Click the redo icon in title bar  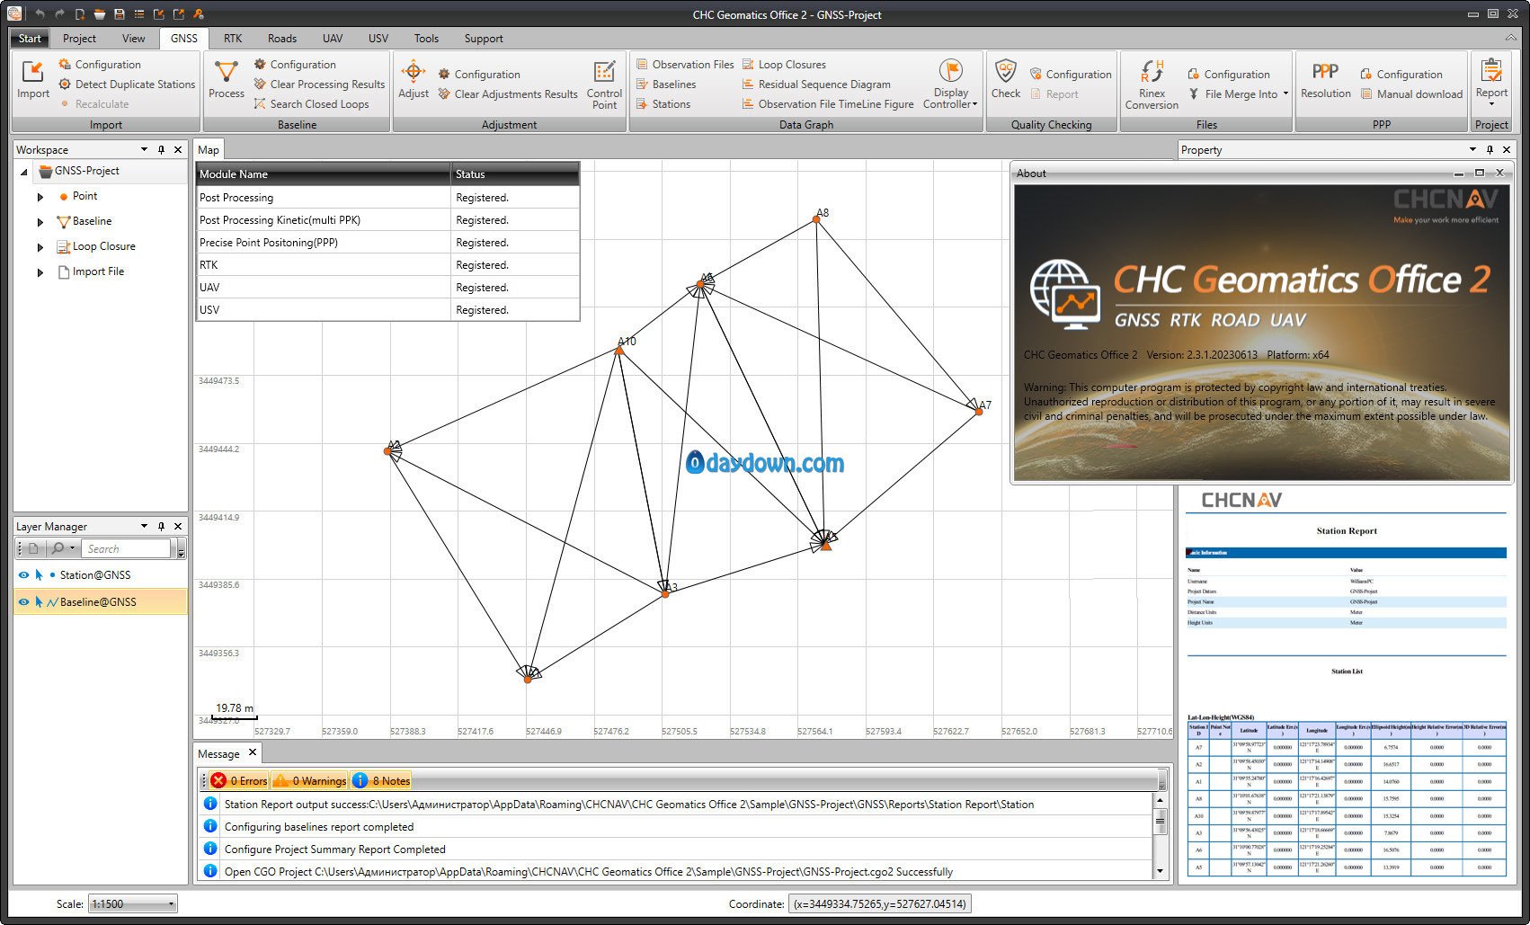pyautogui.click(x=59, y=14)
